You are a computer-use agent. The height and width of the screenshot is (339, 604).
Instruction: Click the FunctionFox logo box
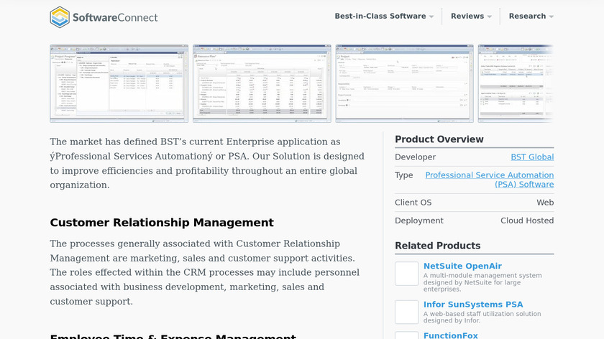click(x=406, y=335)
